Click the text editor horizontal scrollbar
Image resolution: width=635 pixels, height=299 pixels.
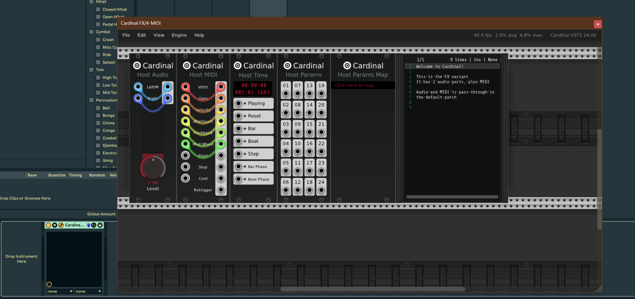[x=452, y=197]
